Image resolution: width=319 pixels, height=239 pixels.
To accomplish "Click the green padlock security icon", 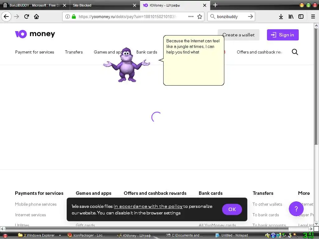I will tap(74, 16).
